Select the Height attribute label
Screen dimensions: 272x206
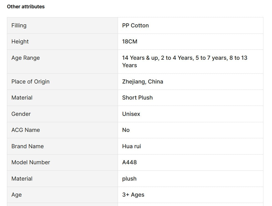20,41
